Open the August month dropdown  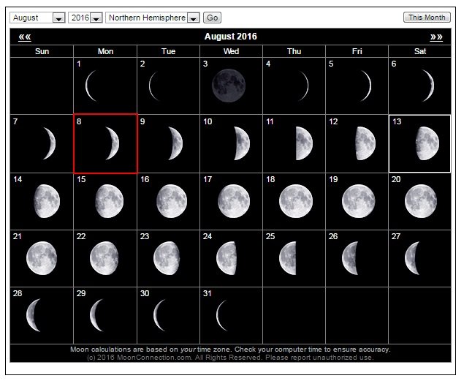pos(37,18)
